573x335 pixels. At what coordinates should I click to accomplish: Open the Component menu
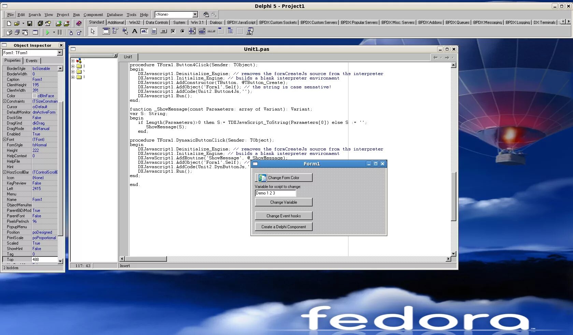[x=93, y=15]
